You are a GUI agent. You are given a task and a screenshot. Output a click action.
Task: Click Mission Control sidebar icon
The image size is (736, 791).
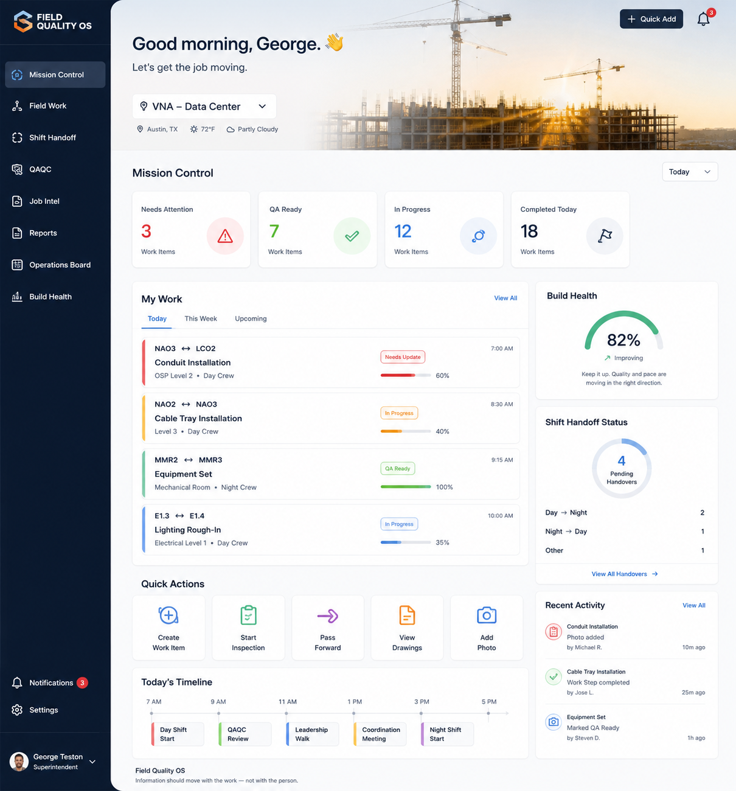pos(17,75)
